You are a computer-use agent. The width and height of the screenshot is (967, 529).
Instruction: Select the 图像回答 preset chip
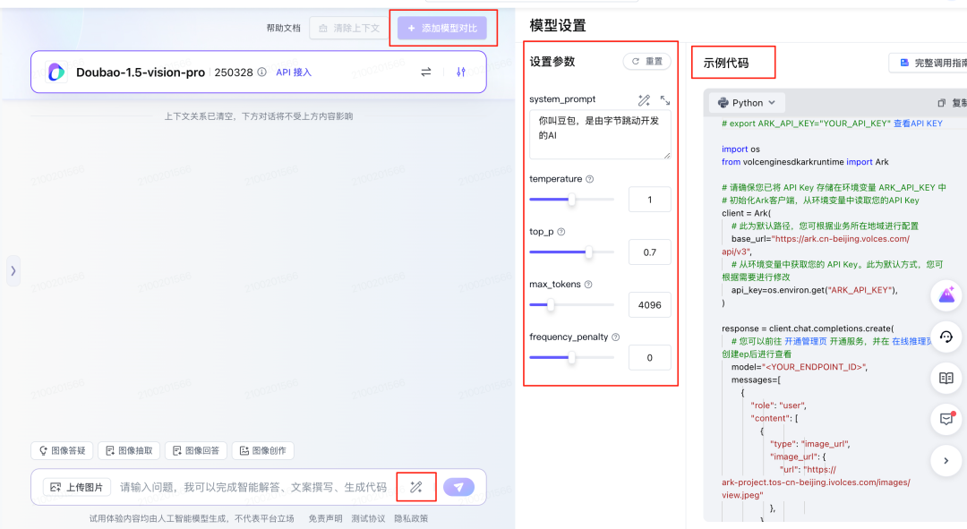point(196,451)
